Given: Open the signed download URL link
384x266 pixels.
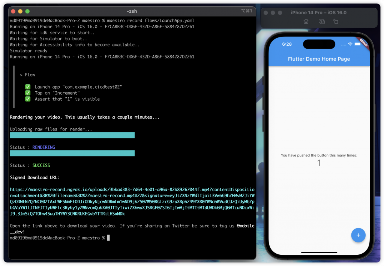Looking at the screenshot, I should click(x=132, y=202).
